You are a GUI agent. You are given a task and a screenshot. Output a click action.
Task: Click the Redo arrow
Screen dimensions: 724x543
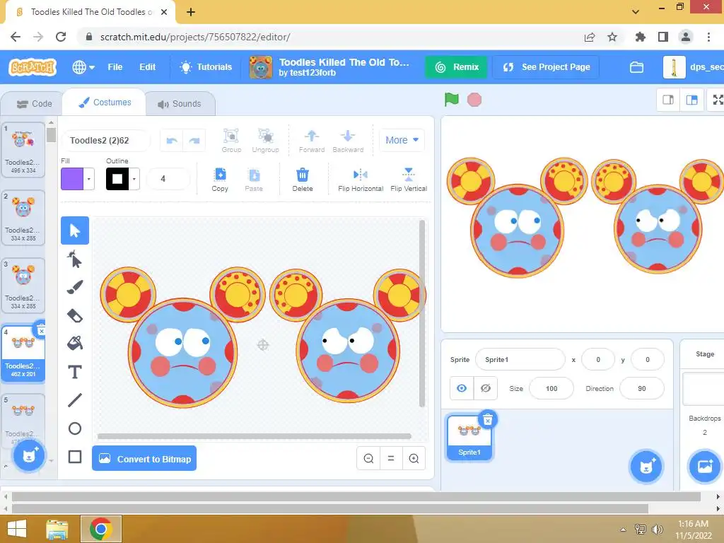pos(194,141)
